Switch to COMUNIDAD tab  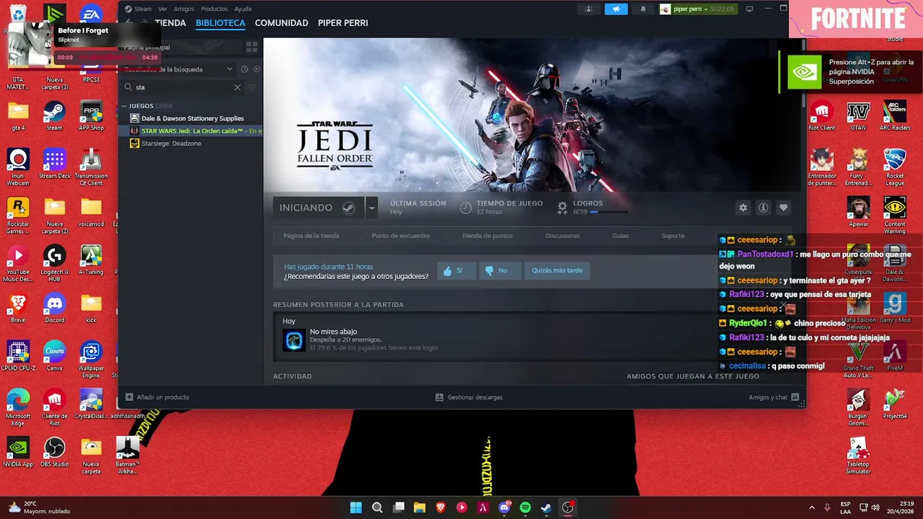coord(281,23)
